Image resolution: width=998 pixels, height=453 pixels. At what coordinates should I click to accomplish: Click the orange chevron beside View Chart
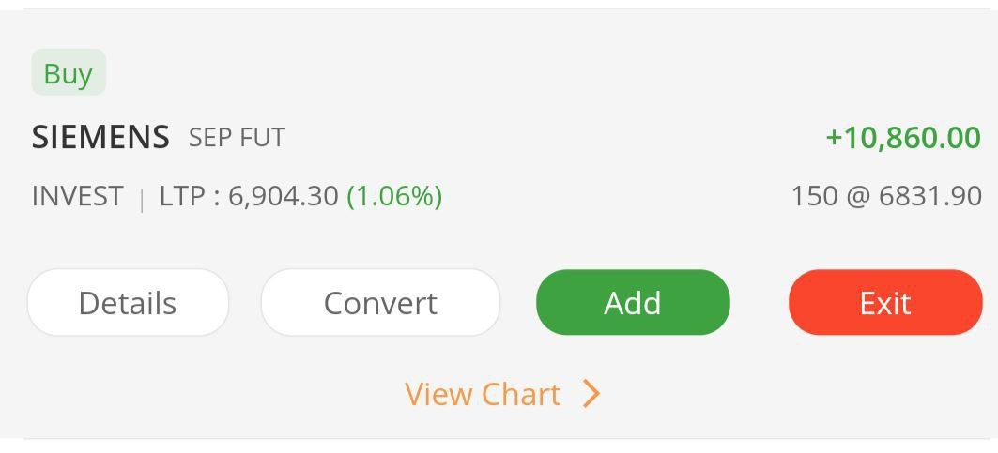(591, 394)
